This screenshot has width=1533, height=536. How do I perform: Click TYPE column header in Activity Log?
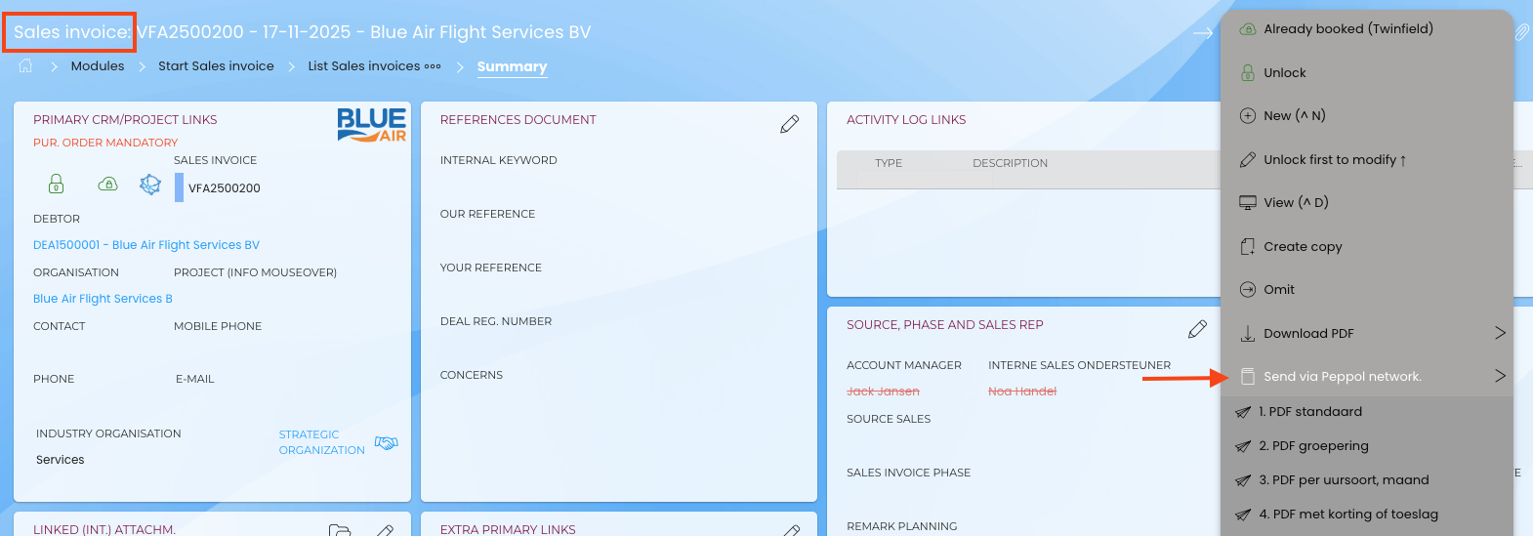889,163
